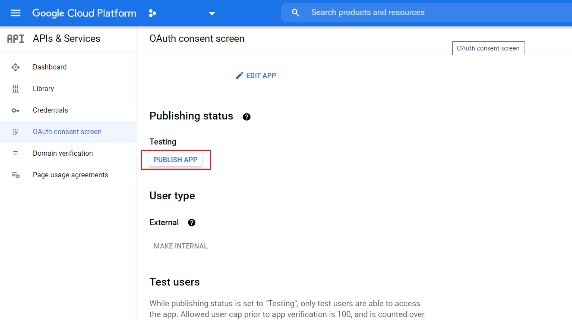
Task: Click the Page usage agreements icon
Action: [16, 175]
